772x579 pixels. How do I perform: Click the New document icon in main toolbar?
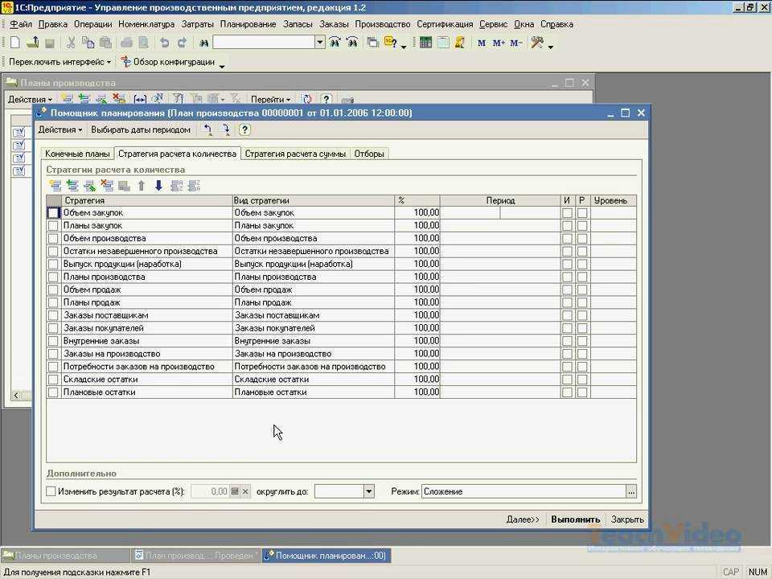[14, 43]
